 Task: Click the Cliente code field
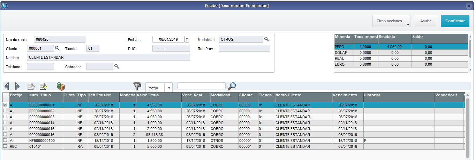pos(40,48)
